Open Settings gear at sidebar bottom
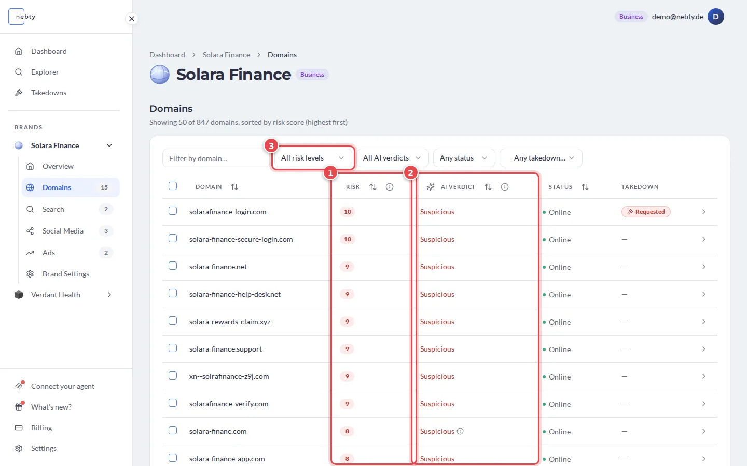 click(x=19, y=448)
